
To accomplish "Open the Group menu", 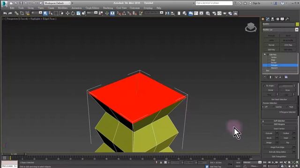I will pos(30,8).
